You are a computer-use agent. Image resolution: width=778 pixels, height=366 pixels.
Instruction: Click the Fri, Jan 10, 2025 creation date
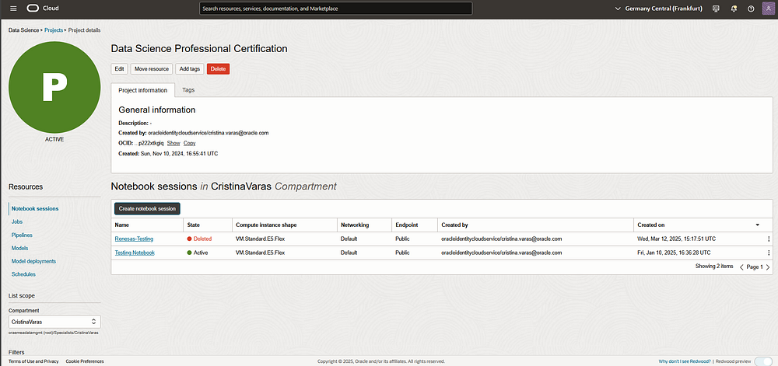click(675, 253)
